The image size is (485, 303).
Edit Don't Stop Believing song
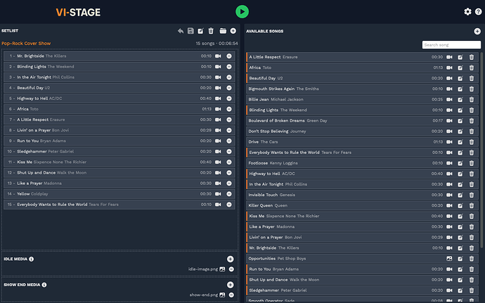(460, 131)
